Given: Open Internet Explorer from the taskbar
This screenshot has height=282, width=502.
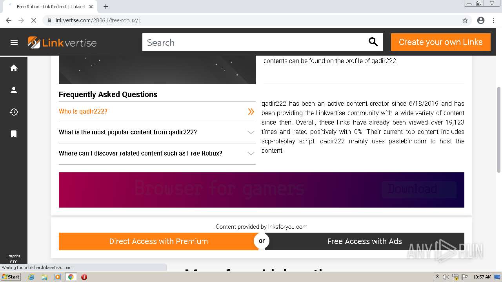Looking at the screenshot, I should (31, 277).
